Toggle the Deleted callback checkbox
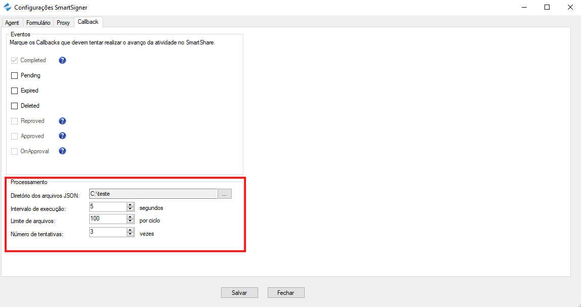Screen dimensions: 581x307 pos(14,106)
